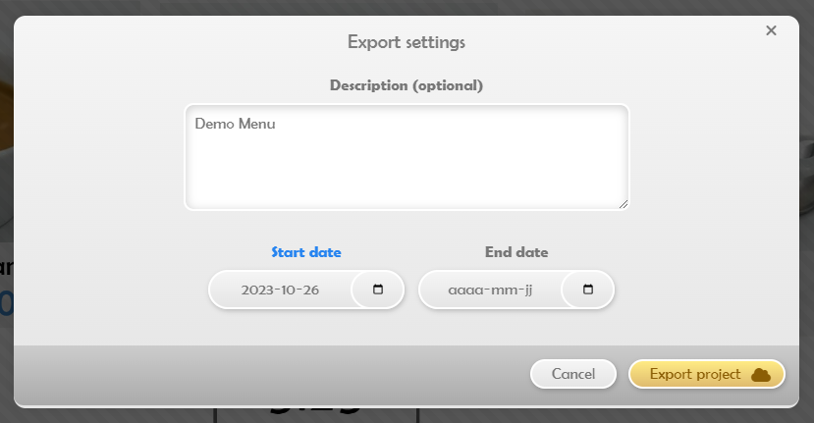Select the month 10 in Start date

(x=281, y=290)
